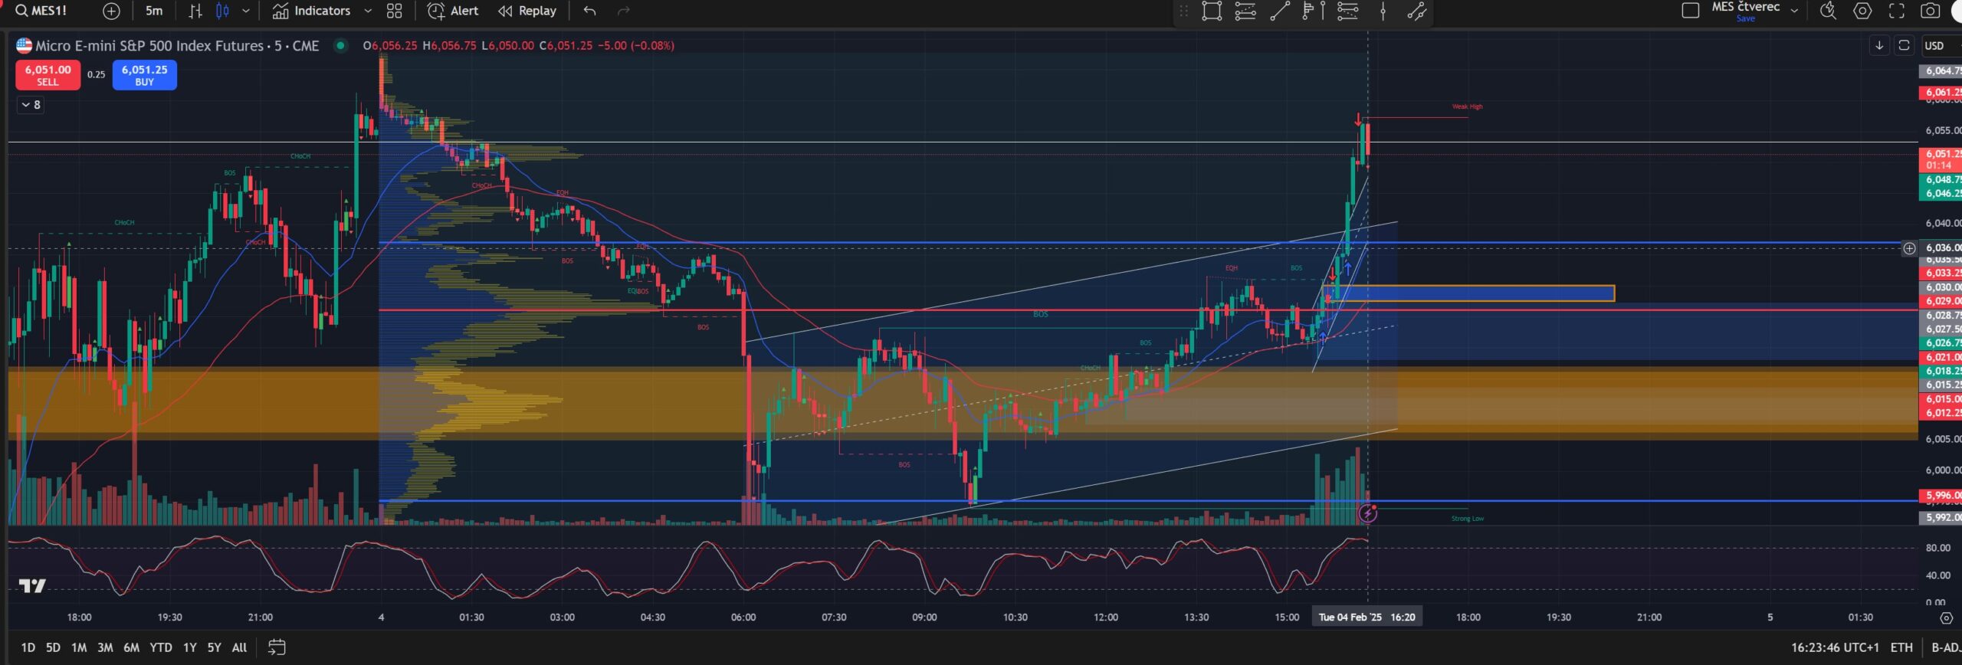Viewport: 1962px width, 665px height.
Task: Click the red SELL 6,051.00 button
Action: (x=48, y=75)
